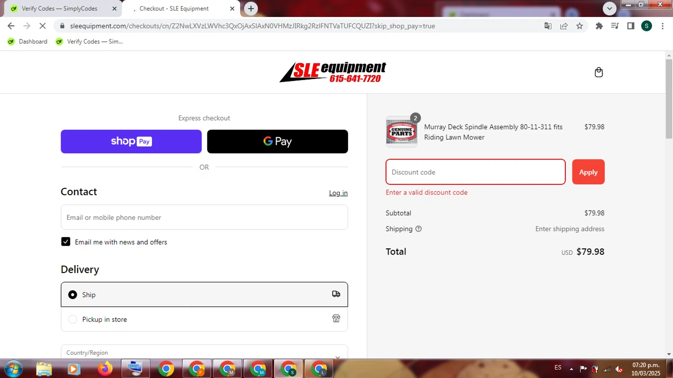This screenshot has height=378, width=673.
Task: Click the ES language indicator in the tray
Action: tap(558, 367)
